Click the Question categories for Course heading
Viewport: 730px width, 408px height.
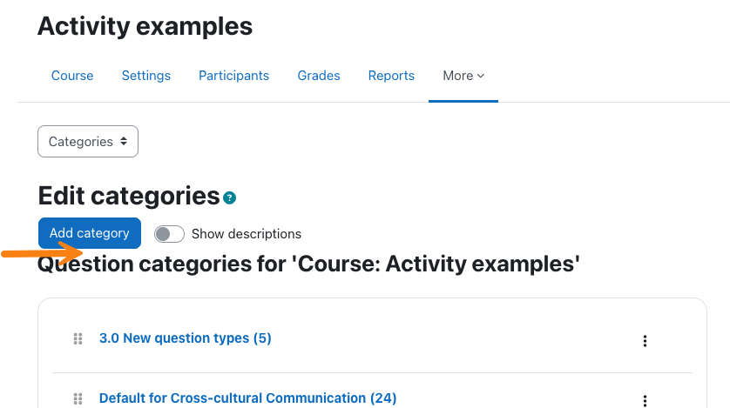(308, 264)
